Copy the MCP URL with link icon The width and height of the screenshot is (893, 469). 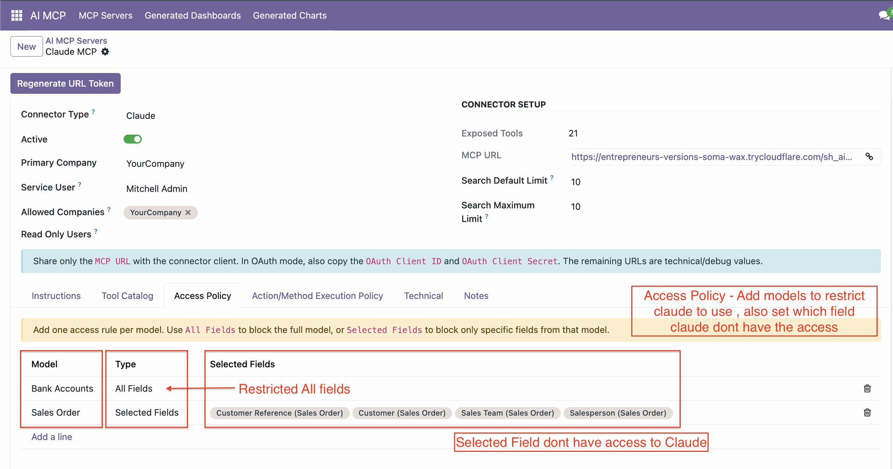869,157
